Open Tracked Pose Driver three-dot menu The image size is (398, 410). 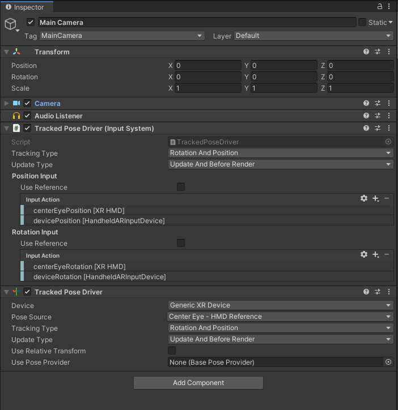click(x=389, y=292)
